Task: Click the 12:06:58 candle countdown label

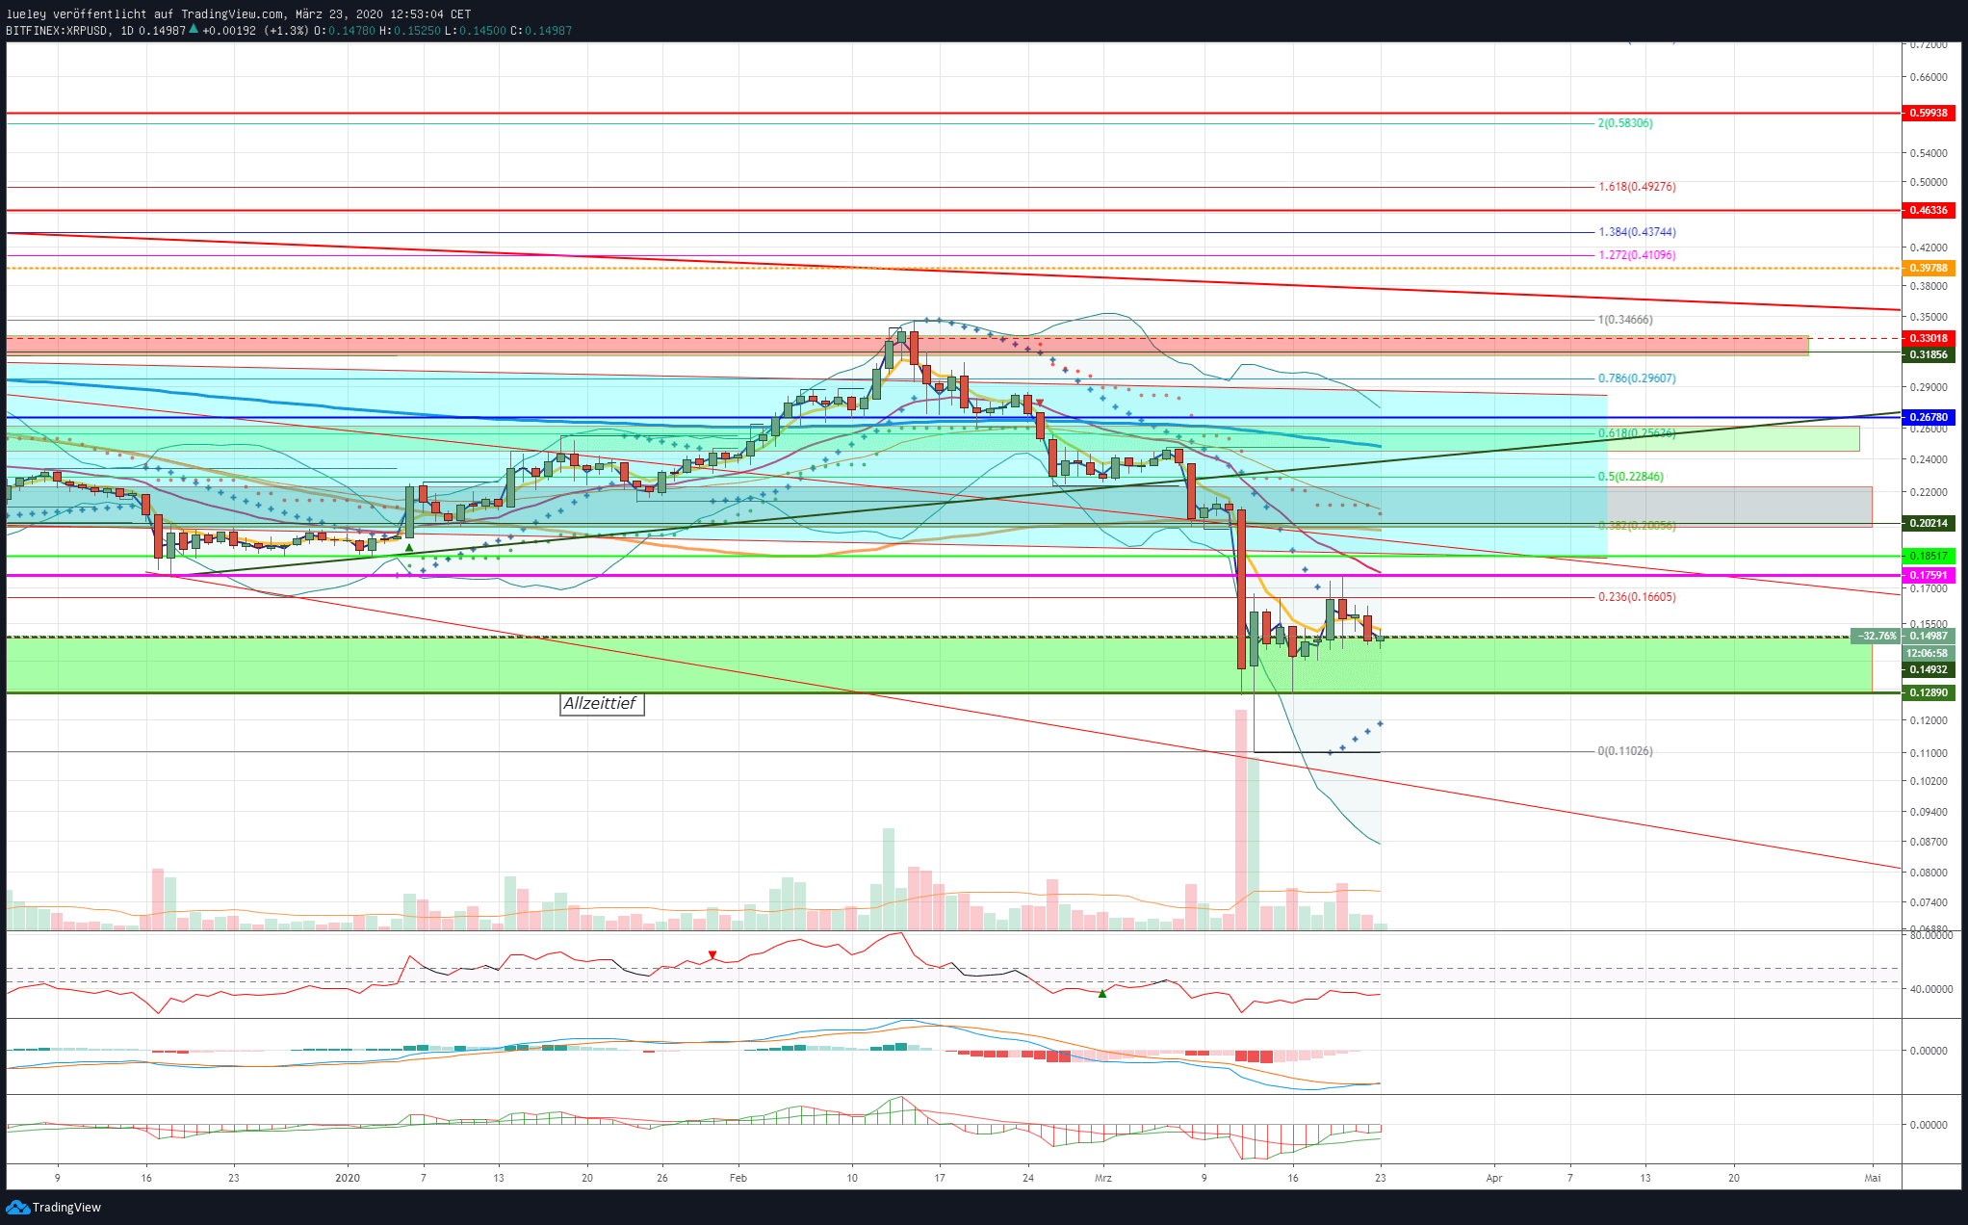Action: [1927, 653]
